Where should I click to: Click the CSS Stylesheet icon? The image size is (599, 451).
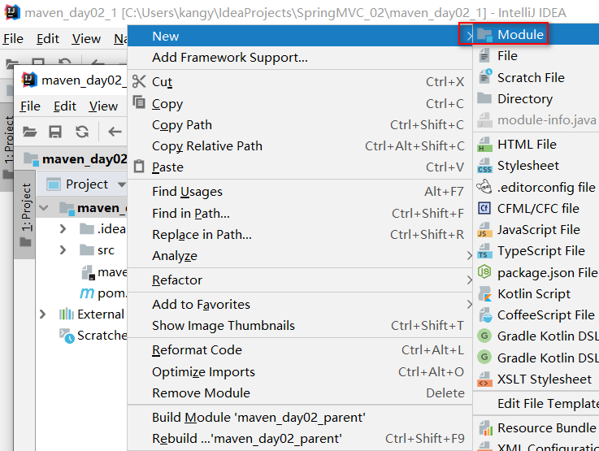484,166
